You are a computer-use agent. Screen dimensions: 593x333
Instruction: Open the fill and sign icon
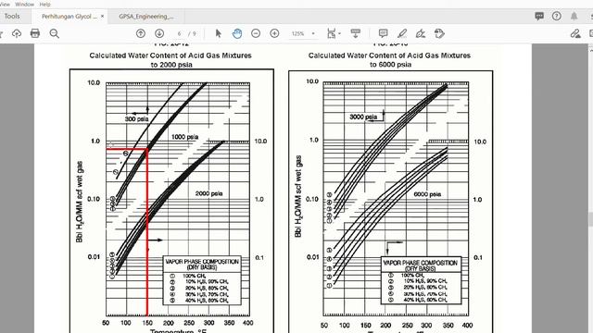point(575,33)
